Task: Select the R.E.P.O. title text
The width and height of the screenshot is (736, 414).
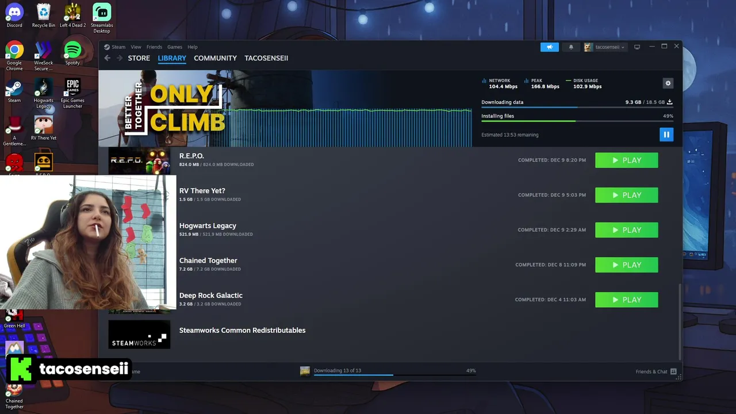Action: [x=191, y=156]
